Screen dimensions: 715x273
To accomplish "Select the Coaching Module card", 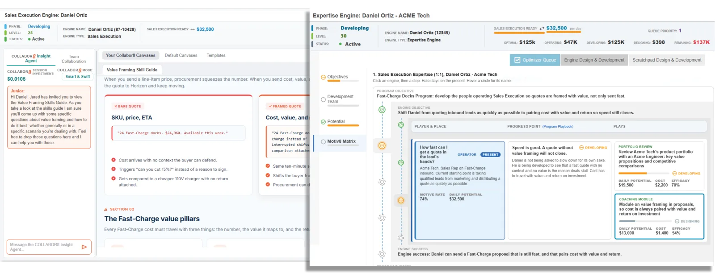I will 659,216.
